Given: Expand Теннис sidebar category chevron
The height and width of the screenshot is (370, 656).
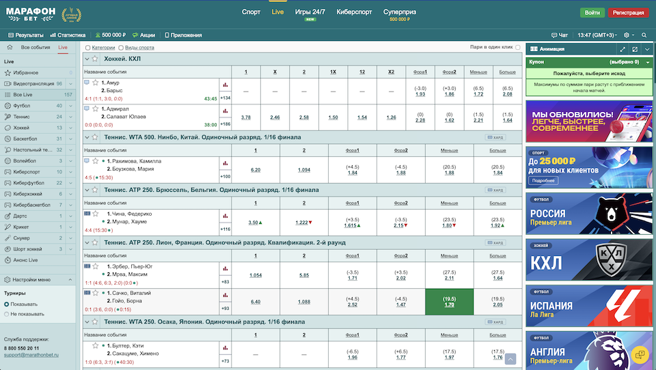Looking at the screenshot, I should pyautogui.click(x=70, y=117).
